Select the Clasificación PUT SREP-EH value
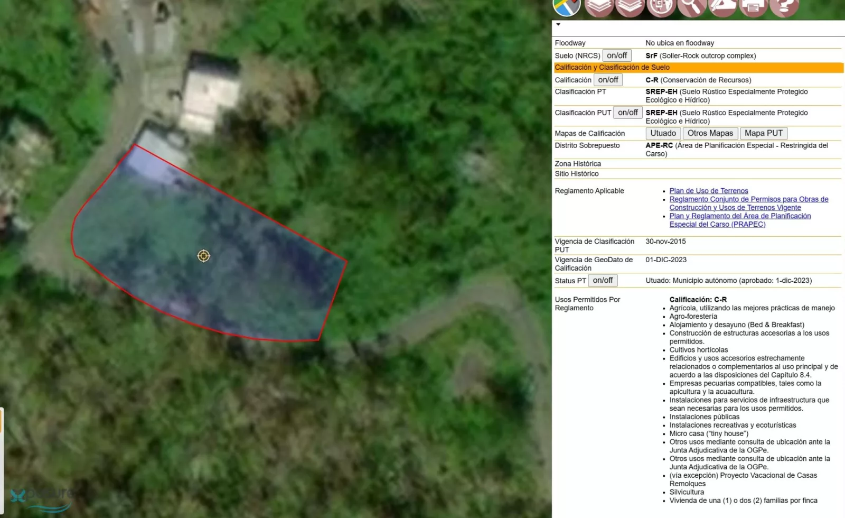845x518 pixels. point(727,117)
